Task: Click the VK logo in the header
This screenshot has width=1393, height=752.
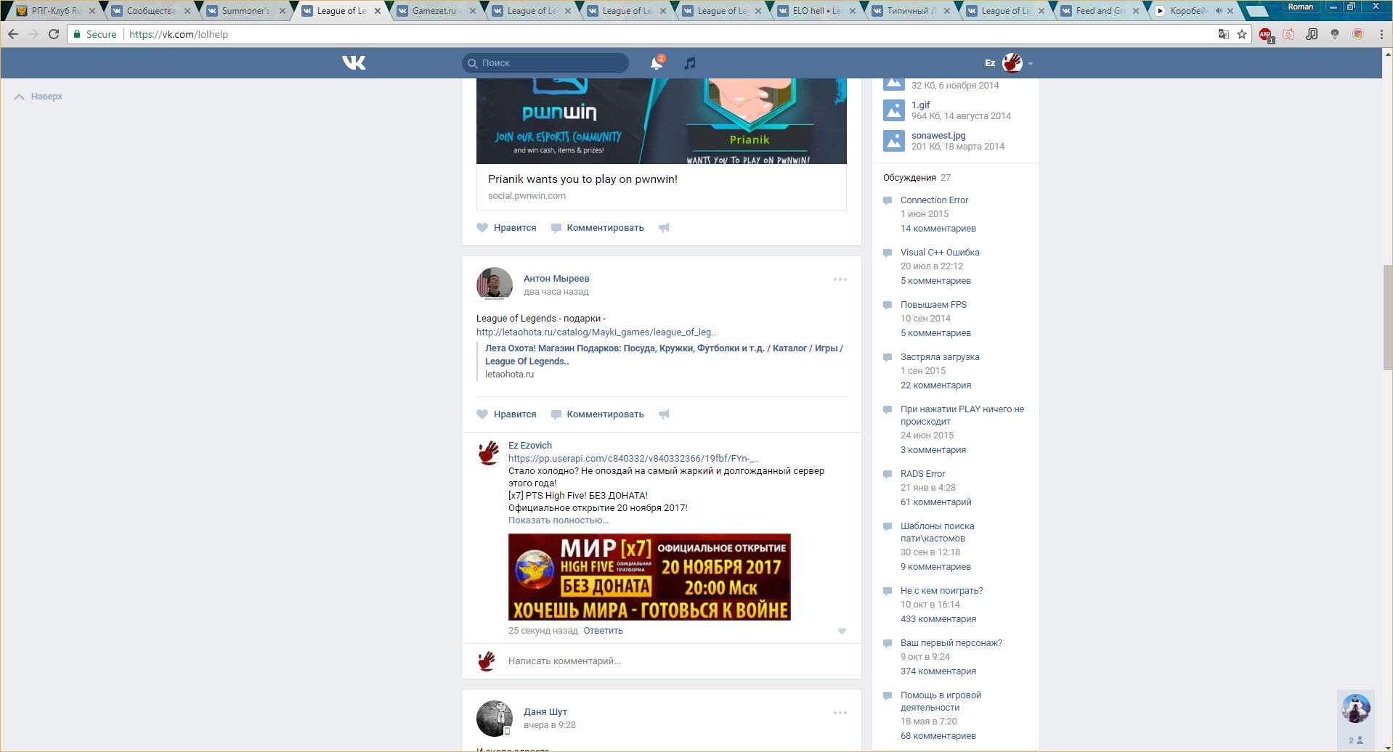Action: (x=354, y=63)
